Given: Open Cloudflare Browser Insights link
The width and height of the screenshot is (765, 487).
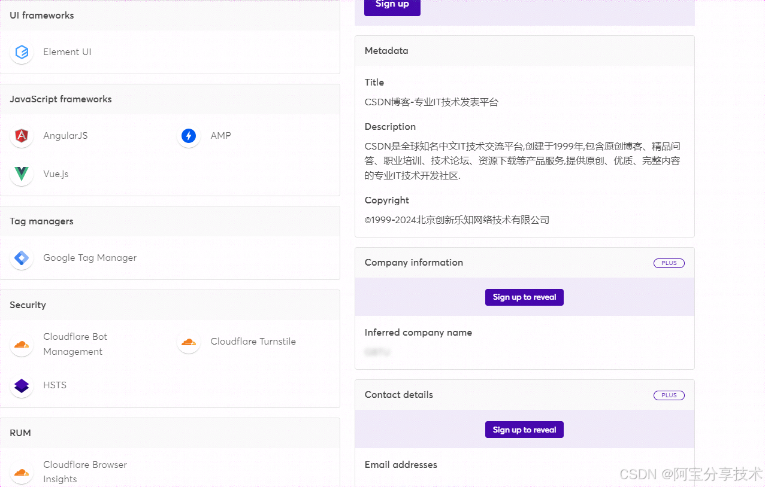Looking at the screenshot, I should (x=85, y=472).
